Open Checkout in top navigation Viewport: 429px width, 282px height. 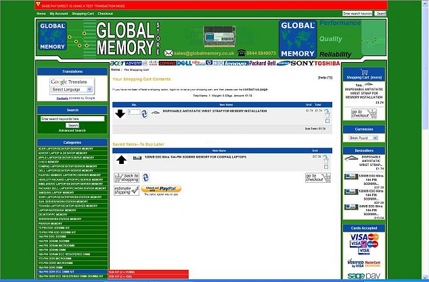106,13
